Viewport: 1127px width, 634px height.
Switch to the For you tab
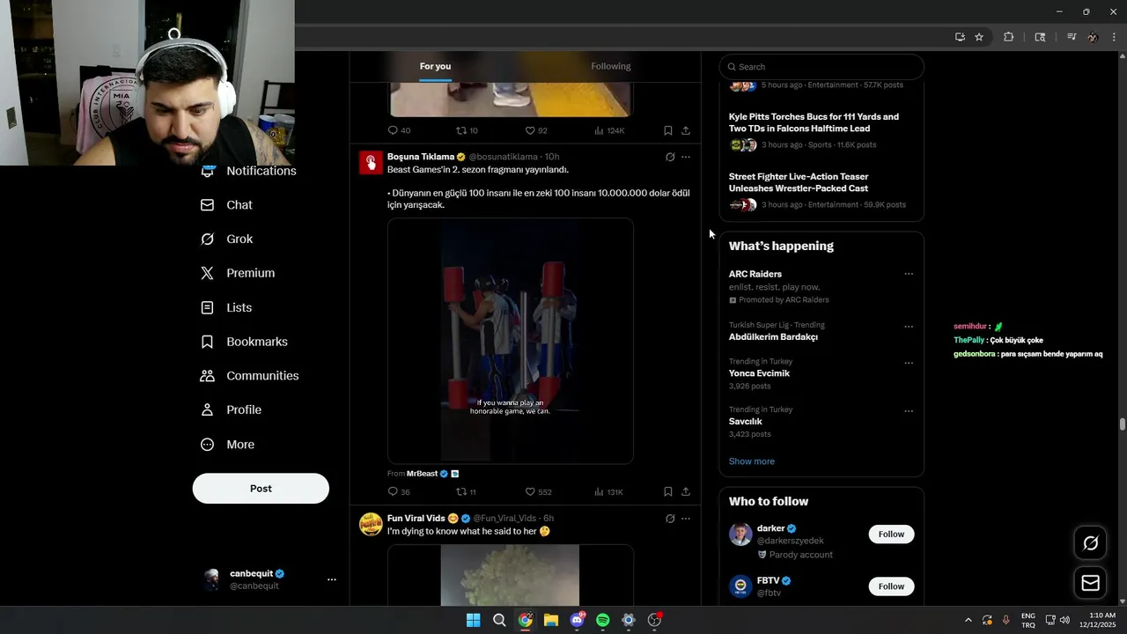pos(435,67)
